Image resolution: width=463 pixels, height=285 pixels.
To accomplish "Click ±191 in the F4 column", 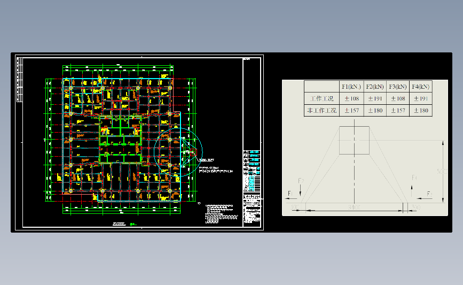I will (x=421, y=98).
